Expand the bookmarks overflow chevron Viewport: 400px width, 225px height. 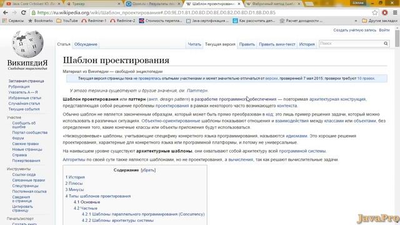point(356,21)
